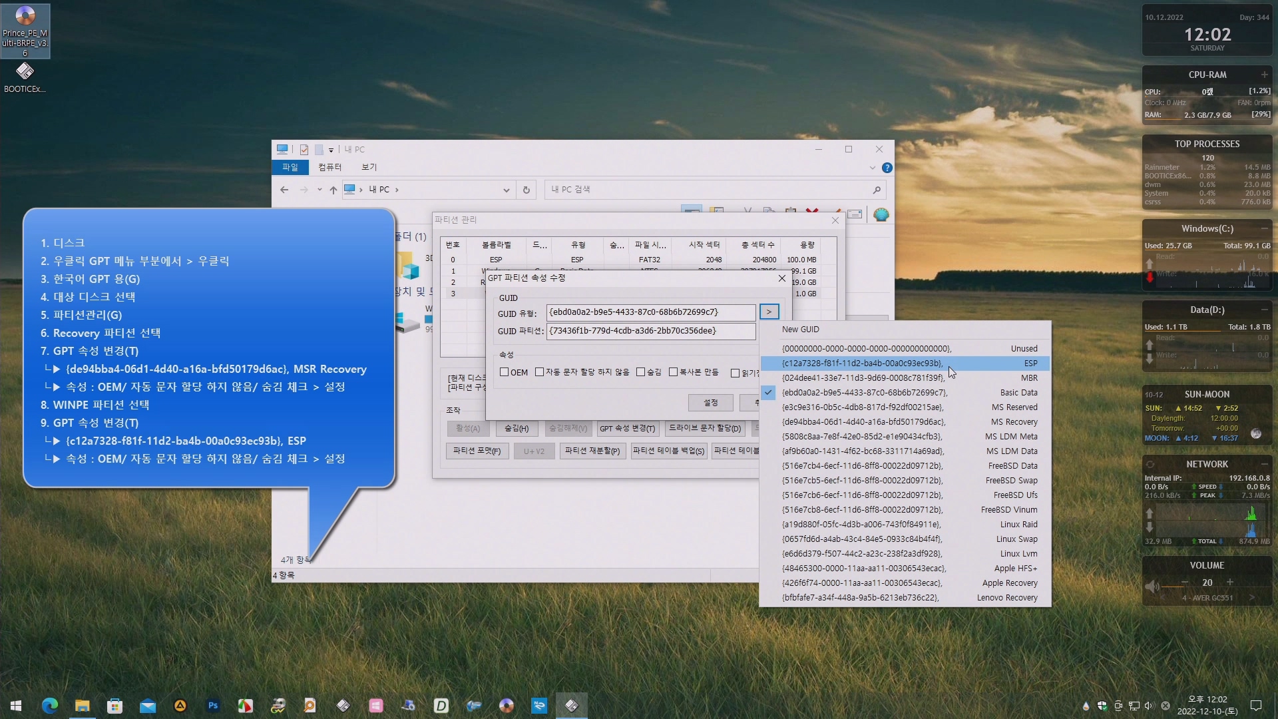This screenshot has width=1278, height=719.
Task: Open the 파일 tab in Explorer
Action: point(290,167)
